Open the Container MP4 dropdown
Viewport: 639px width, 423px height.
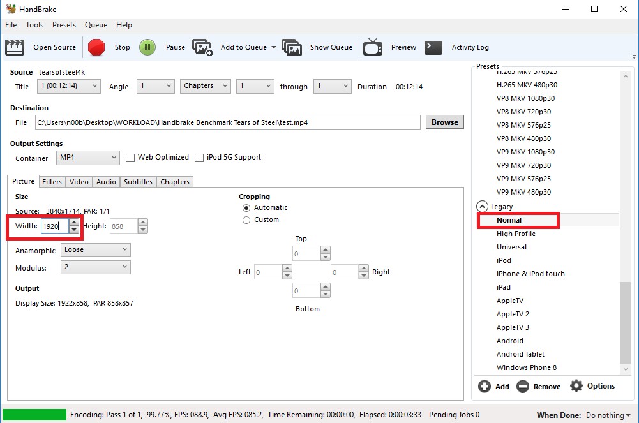click(87, 158)
